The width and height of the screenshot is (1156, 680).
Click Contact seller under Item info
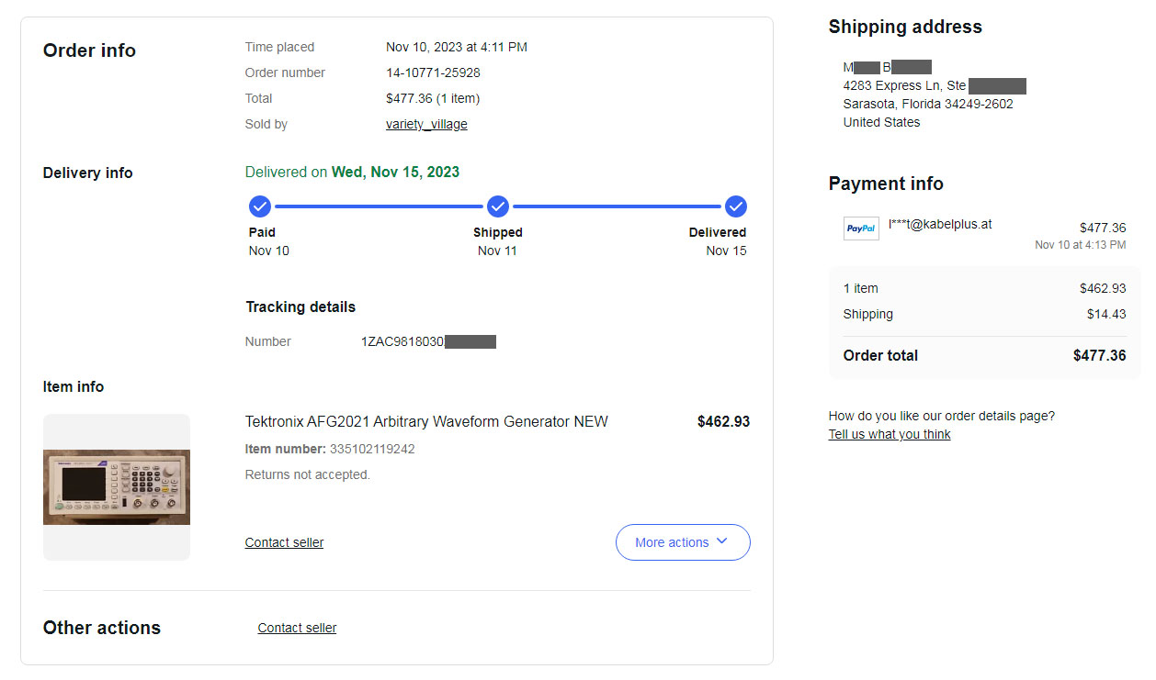(x=284, y=542)
